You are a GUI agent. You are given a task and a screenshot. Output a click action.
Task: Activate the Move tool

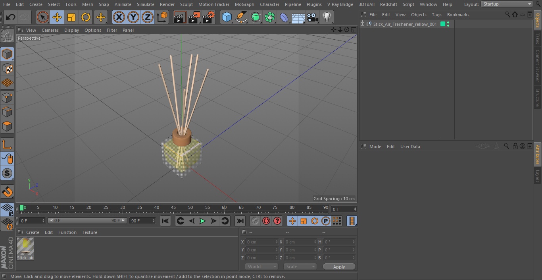click(x=57, y=17)
